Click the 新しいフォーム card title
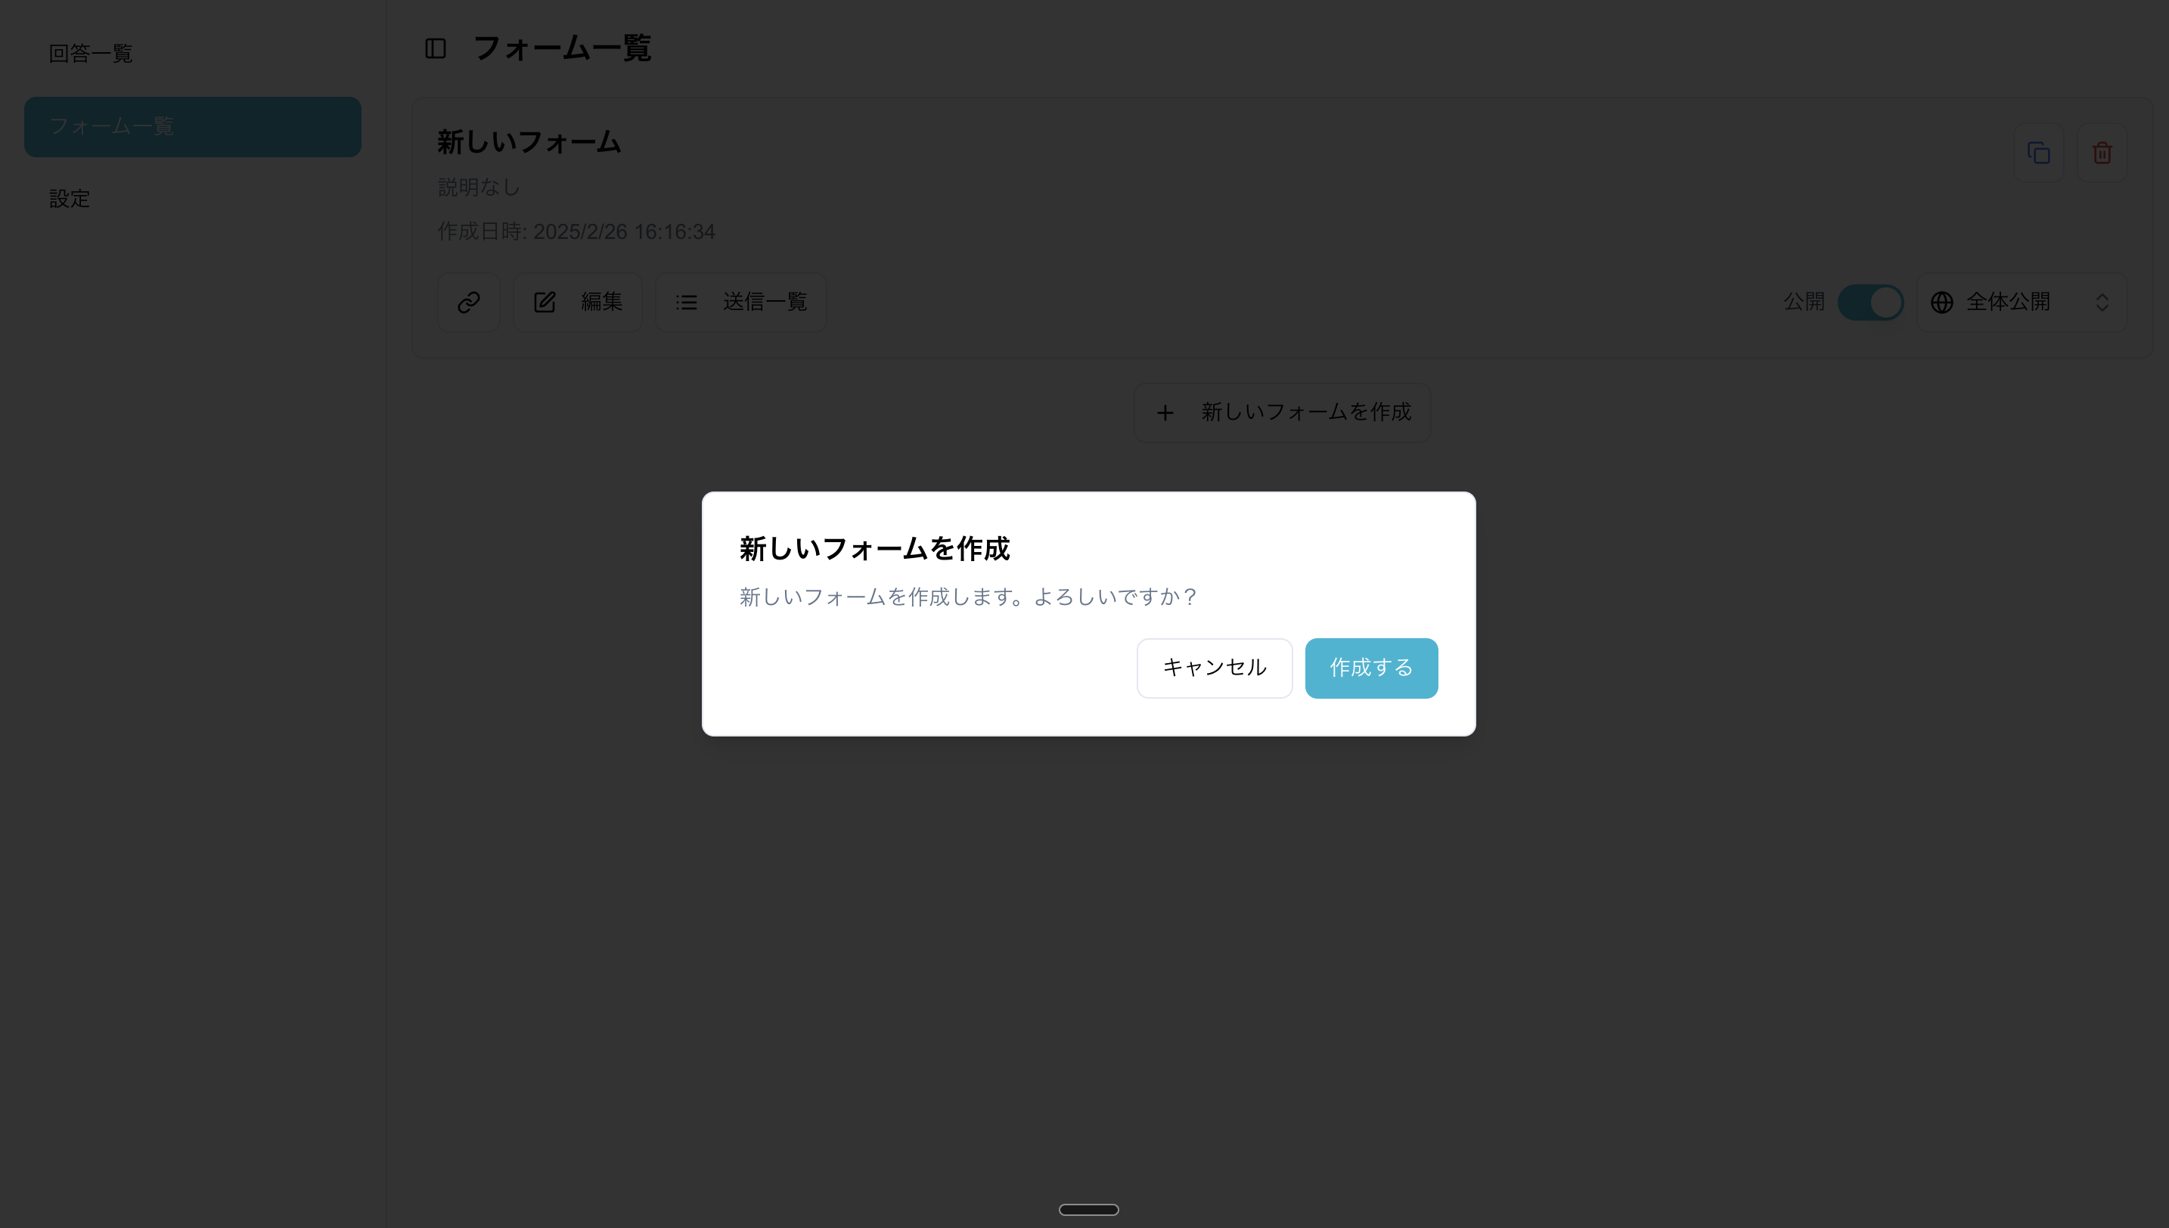Image resolution: width=2169 pixels, height=1228 pixels. 529,141
